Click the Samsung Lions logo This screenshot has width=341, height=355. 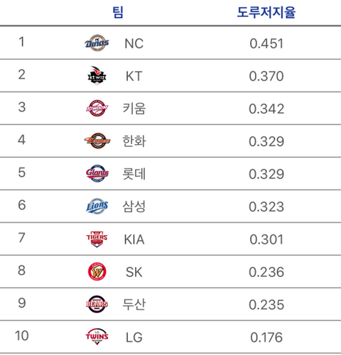pos(97,206)
